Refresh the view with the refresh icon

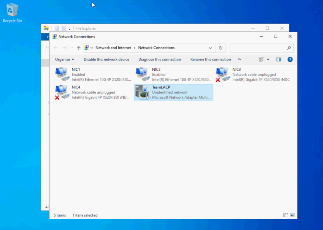pos(220,48)
